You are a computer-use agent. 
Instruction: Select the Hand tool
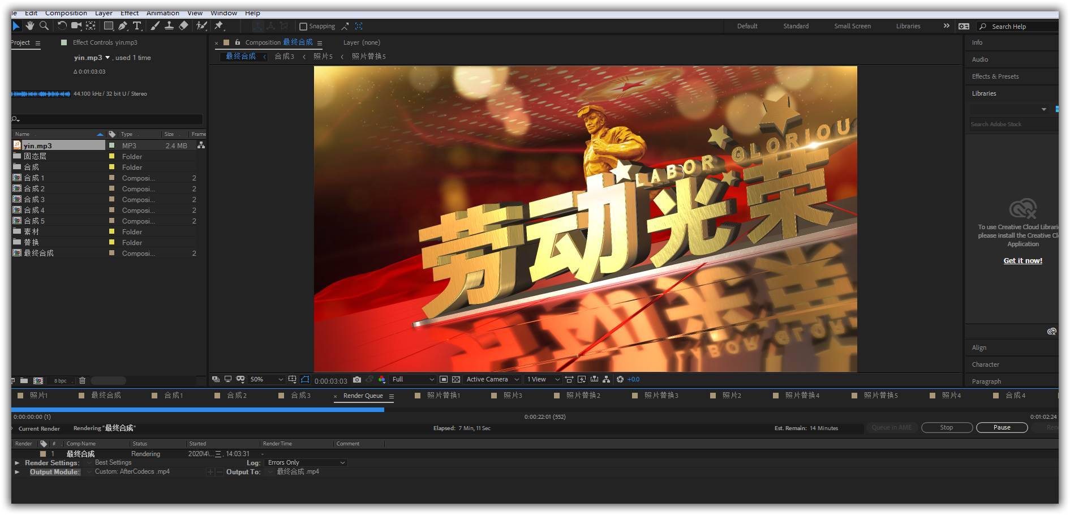(29, 25)
